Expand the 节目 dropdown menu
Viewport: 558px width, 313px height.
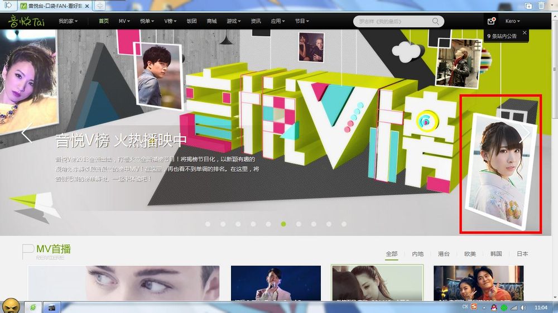[302, 21]
